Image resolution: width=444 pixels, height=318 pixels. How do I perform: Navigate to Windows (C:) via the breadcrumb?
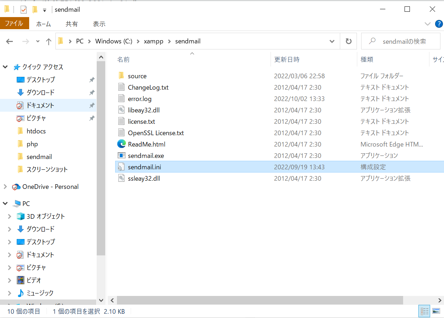(x=113, y=41)
